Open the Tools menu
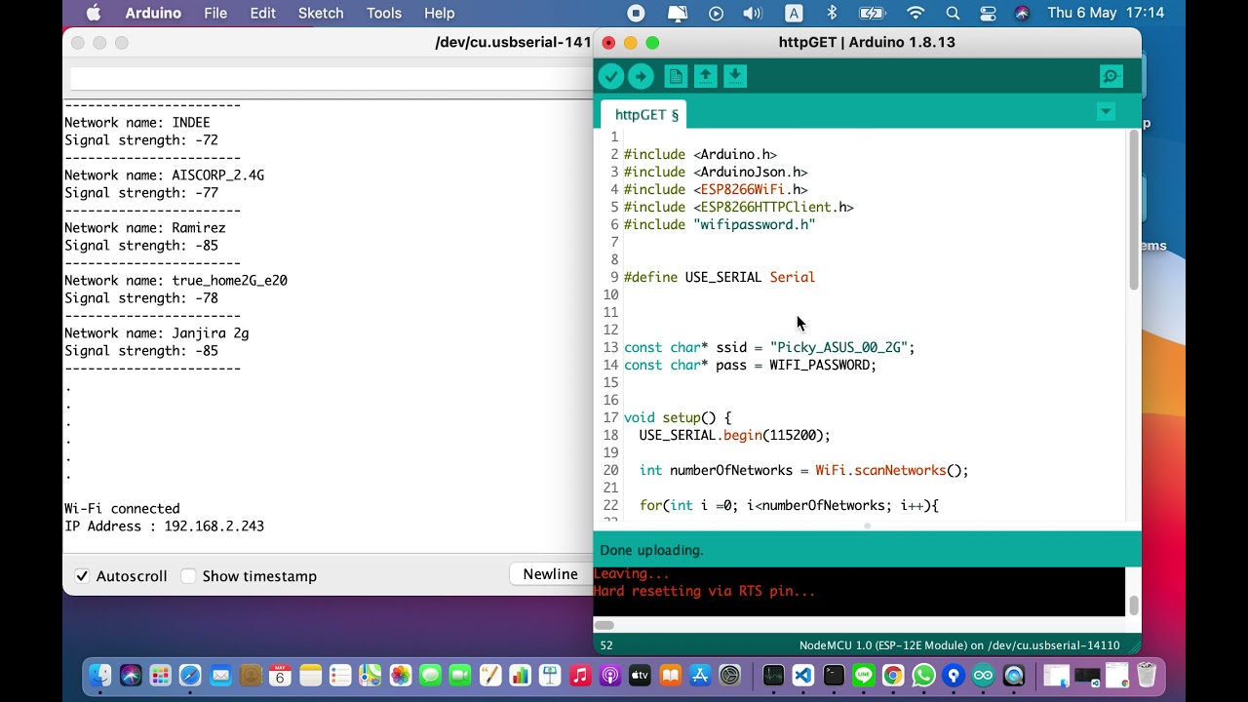Viewport: 1248px width, 702px height. click(384, 13)
